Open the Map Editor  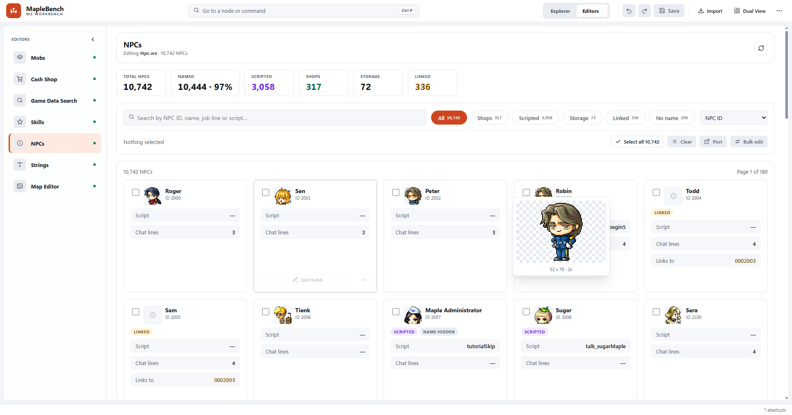click(55, 186)
